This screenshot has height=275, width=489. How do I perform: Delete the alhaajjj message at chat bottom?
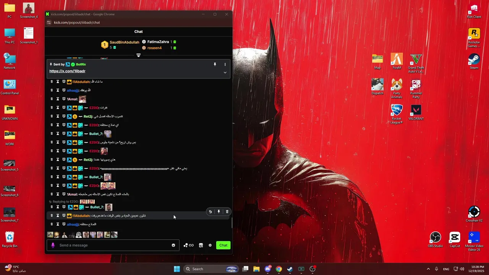tap(52, 224)
